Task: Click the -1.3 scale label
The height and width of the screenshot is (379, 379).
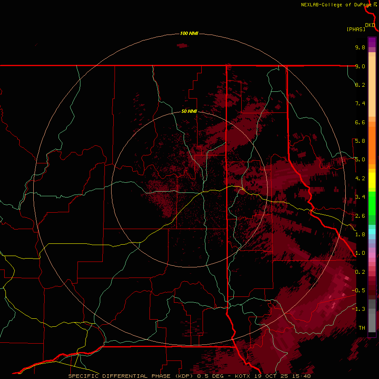Action: coord(358,309)
